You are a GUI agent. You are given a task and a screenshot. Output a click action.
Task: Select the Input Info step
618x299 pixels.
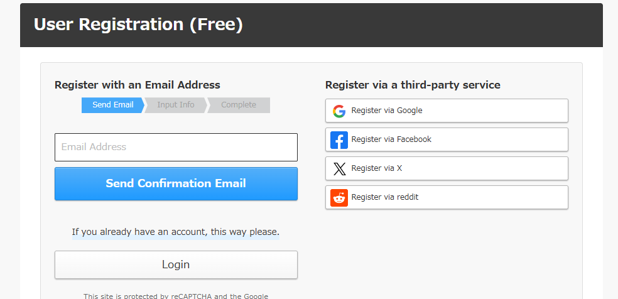[176, 105]
